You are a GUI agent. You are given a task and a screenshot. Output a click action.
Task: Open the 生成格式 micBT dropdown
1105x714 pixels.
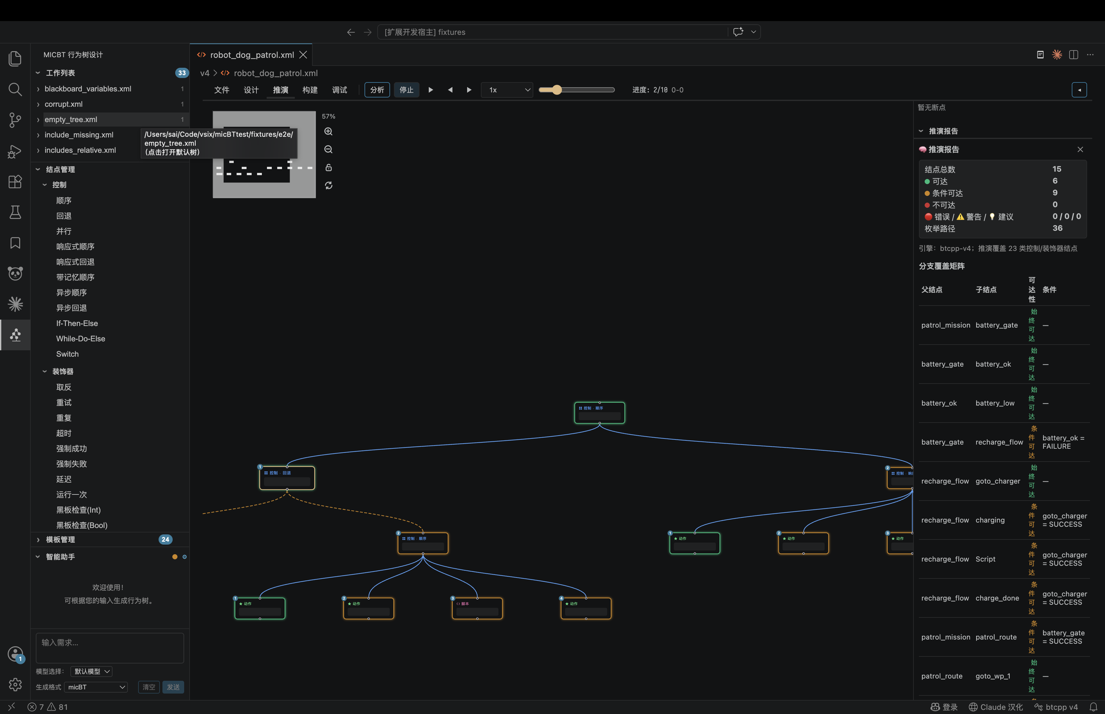point(96,687)
